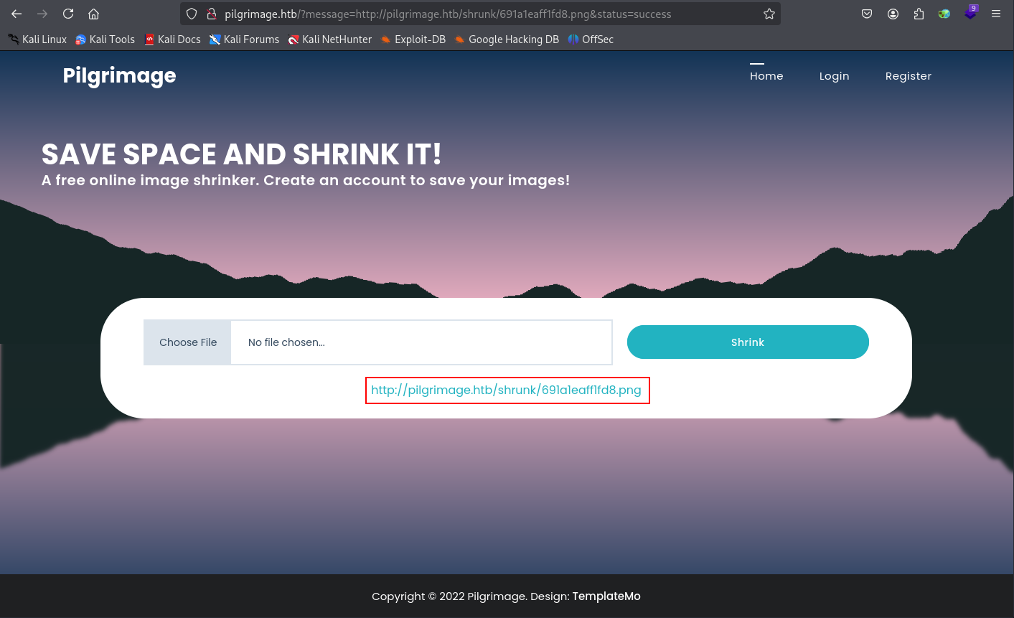The width and height of the screenshot is (1014, 618).
Task: Click the insecure connection padlock icon
Action: click(211, 14)
